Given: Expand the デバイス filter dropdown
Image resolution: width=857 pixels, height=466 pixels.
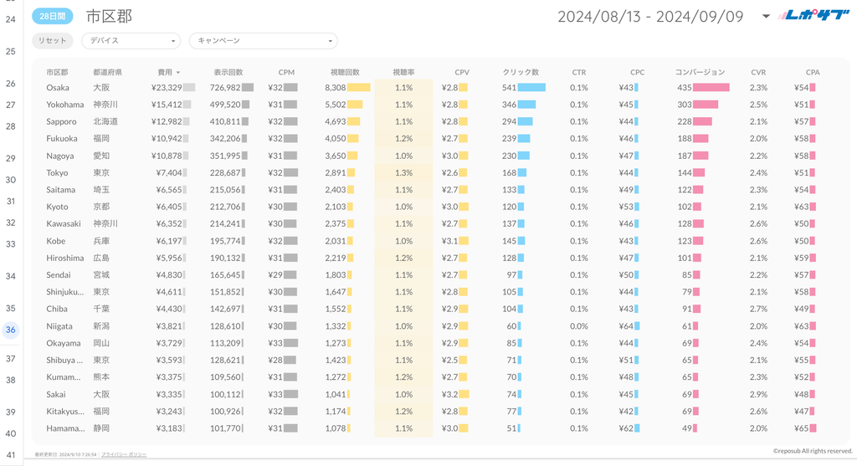Looking at the screenshot, I should (x=131, y=40).
